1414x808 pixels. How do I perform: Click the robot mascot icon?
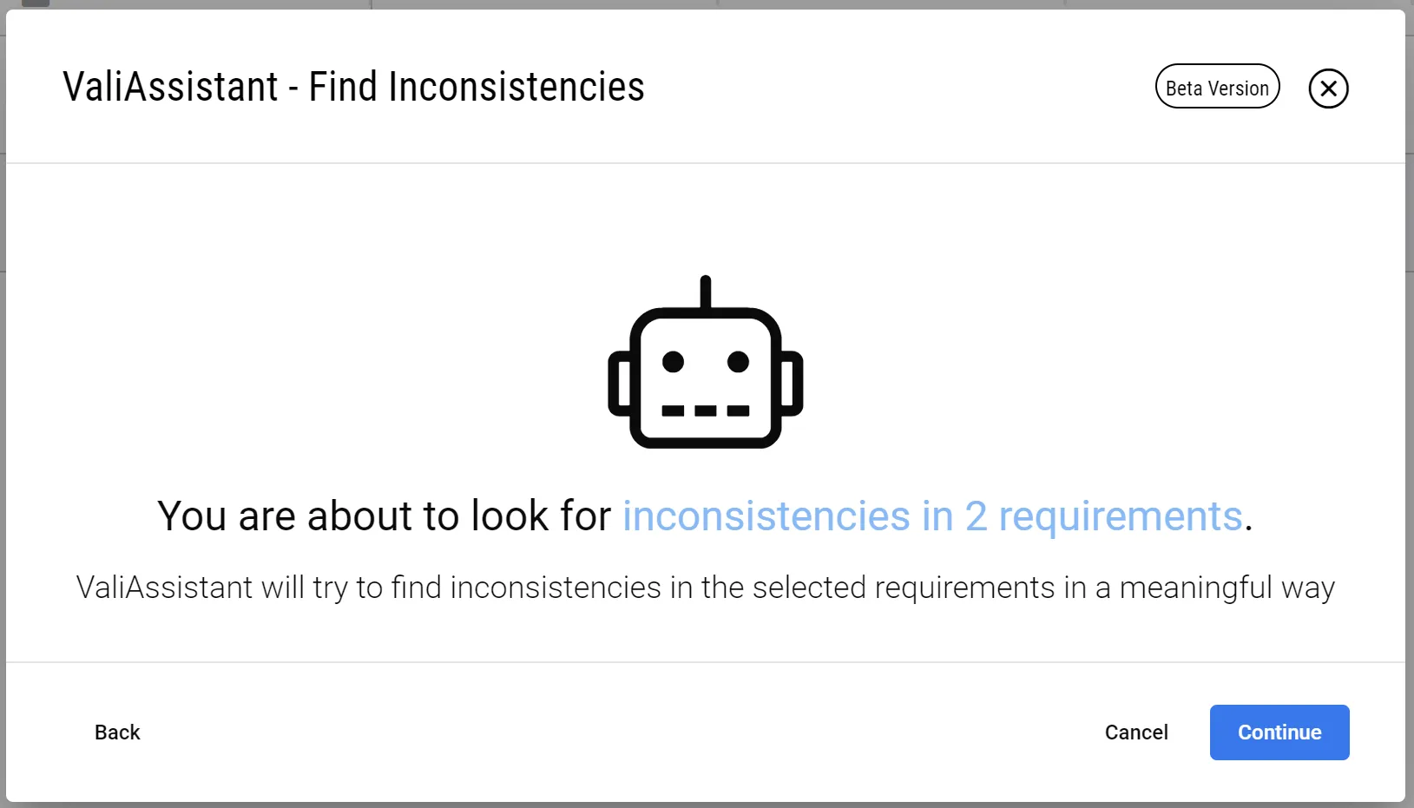[x=705, y=365]
